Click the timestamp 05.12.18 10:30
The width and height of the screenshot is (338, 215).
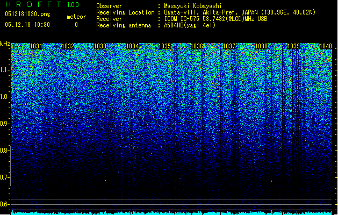27,25
